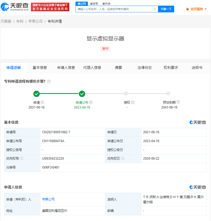This screenshot has height=221, width=211.
Task: Go to 天眼查 breadcrumb home
Action: (x=6, y=21)
